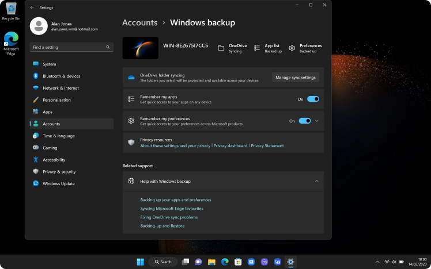This screenshot has width=431, height=269.
Task: Open Backing-up and Restore link
Action: tap(162, 226)
